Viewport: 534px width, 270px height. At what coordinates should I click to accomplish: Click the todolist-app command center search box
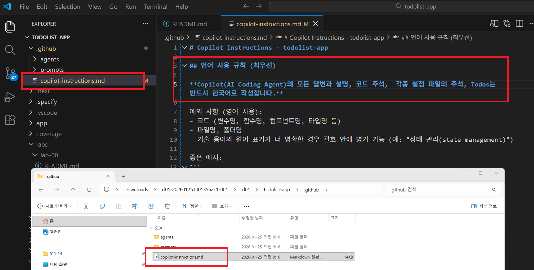pyautogui.click(x=402, y=7)
